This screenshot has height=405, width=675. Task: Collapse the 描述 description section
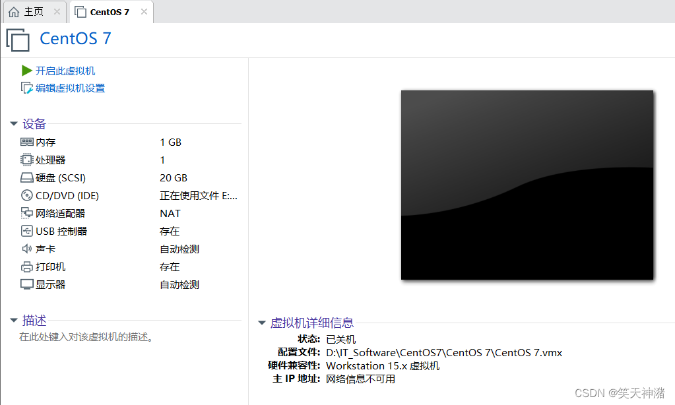14,320
